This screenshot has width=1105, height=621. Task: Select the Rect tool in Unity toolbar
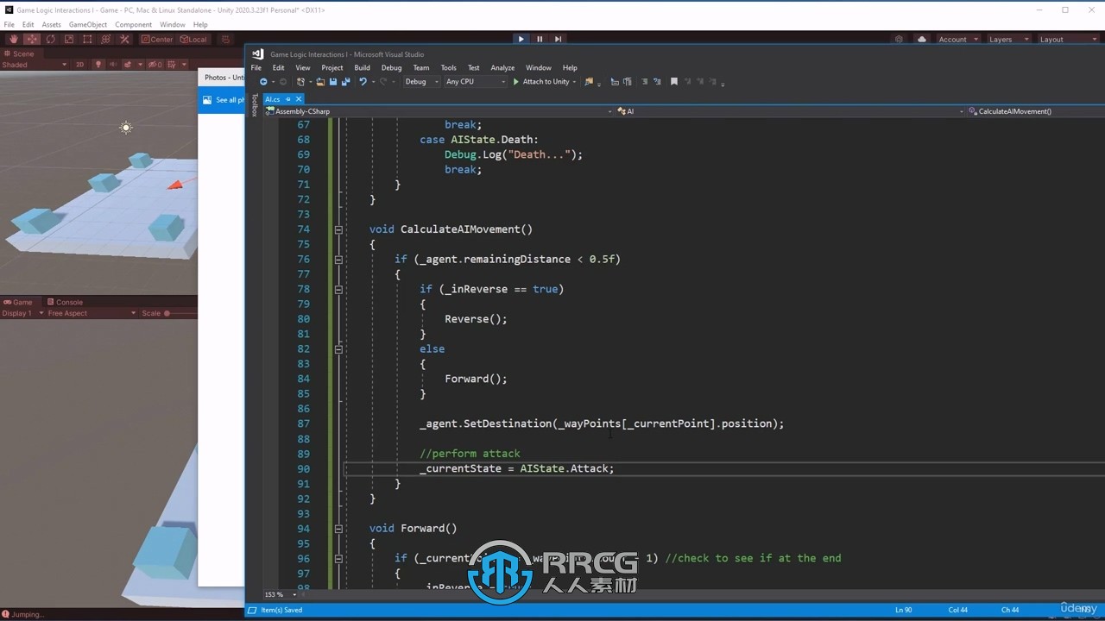pyautogui.click(x=87, y=40)
